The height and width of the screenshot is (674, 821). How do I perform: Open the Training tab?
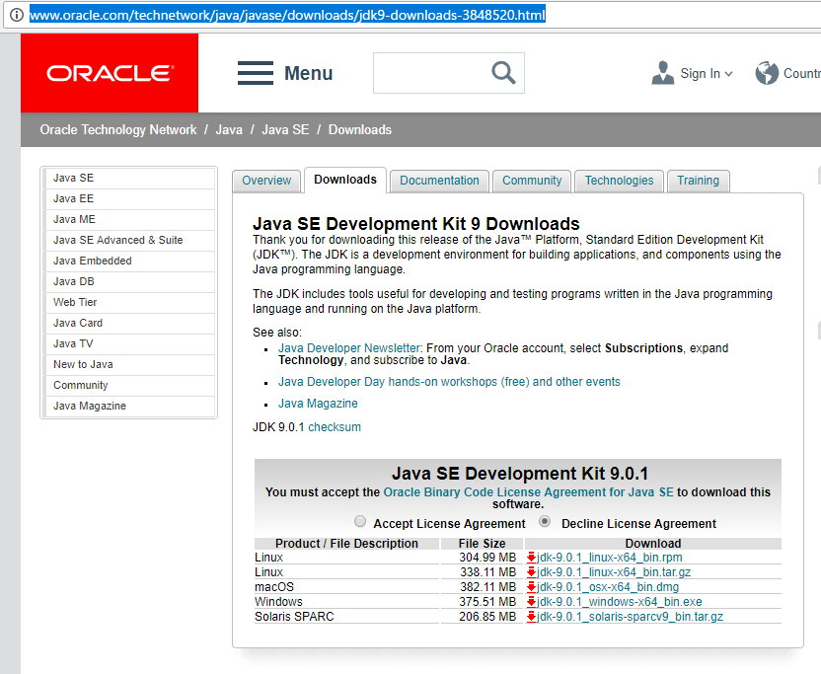[698, 181]
